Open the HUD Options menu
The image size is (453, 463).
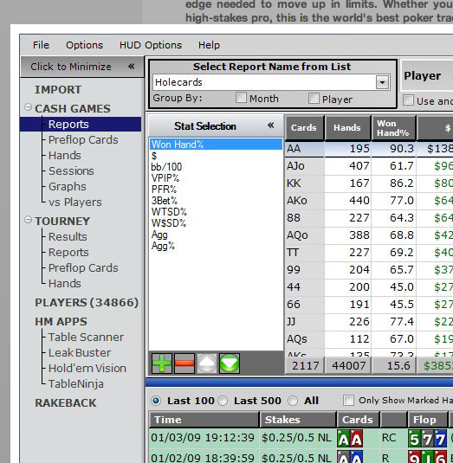151,45
